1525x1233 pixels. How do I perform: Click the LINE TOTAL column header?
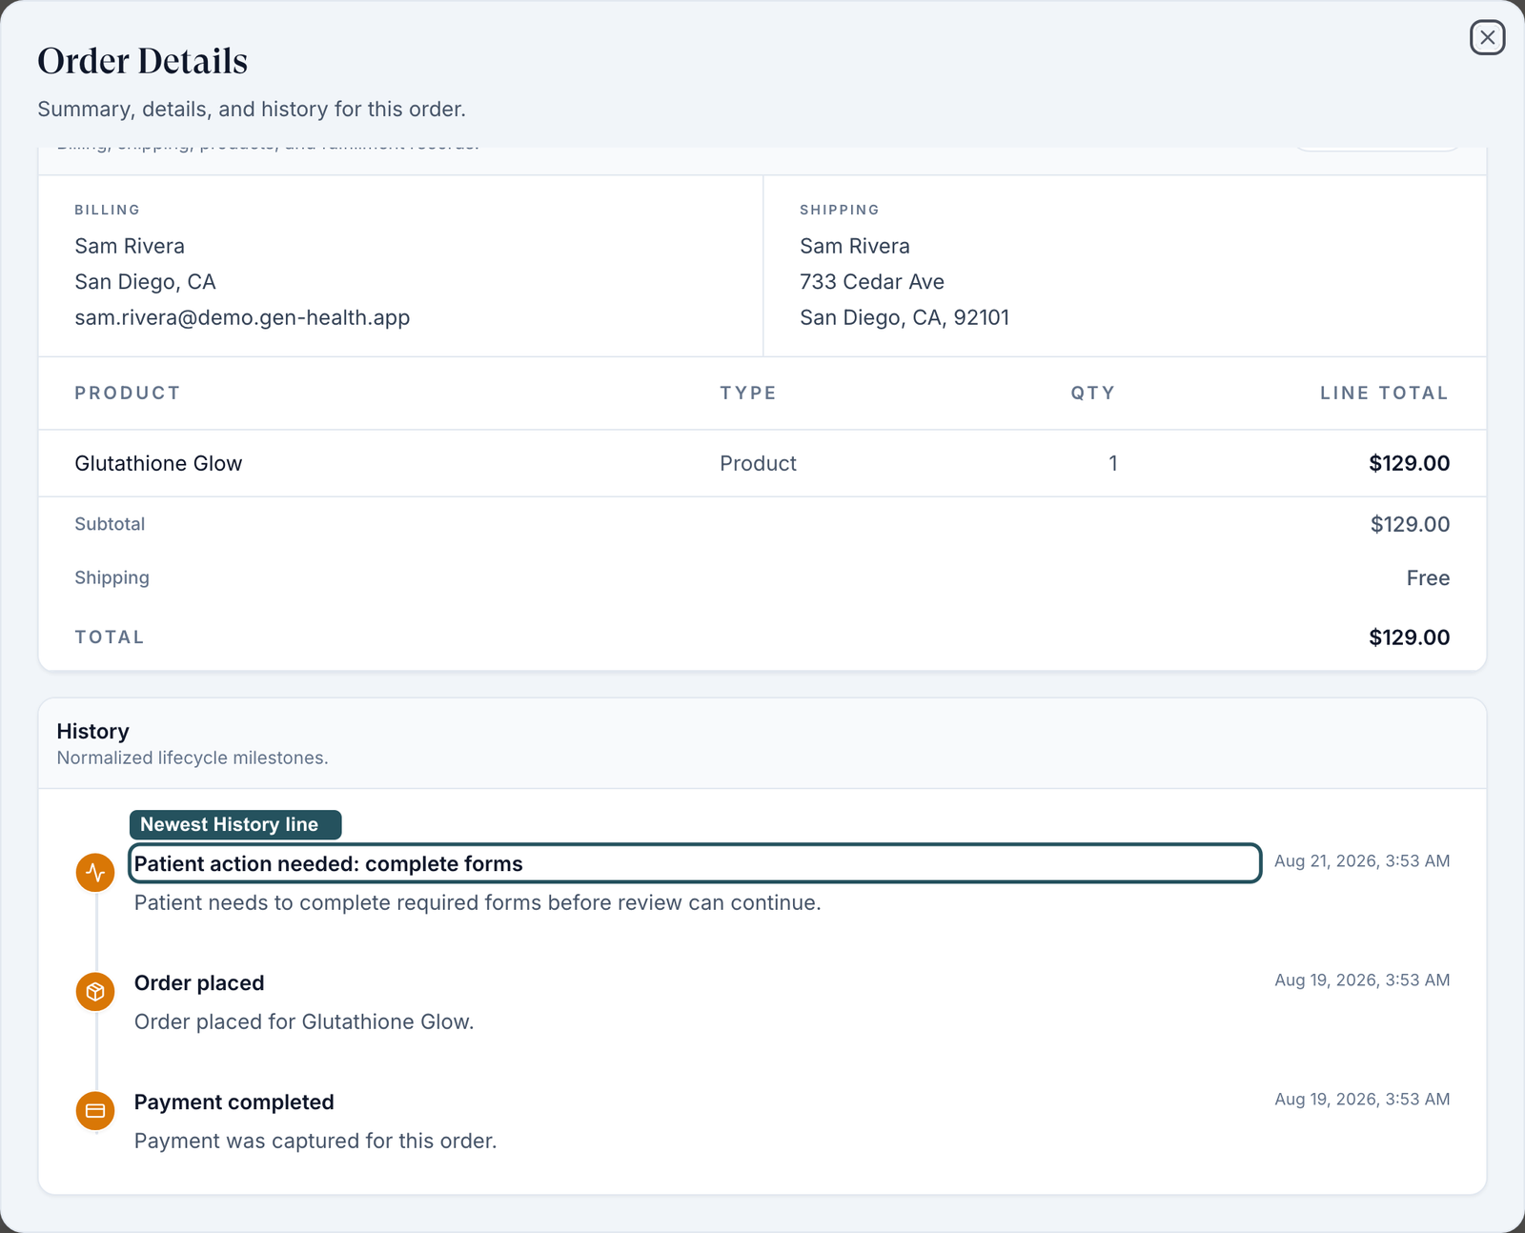1384,393
